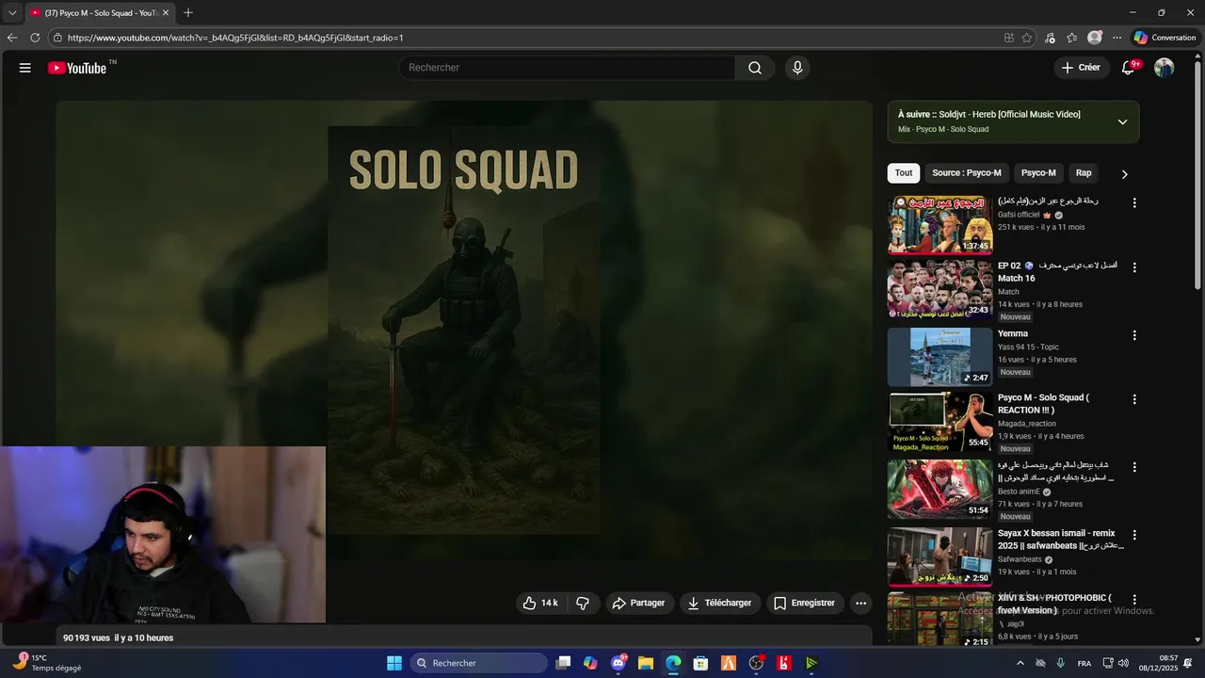Viewport: 1205px width, 678px height.
Task: Select the Tout filter chip
Action: click(x=904, y=173)
